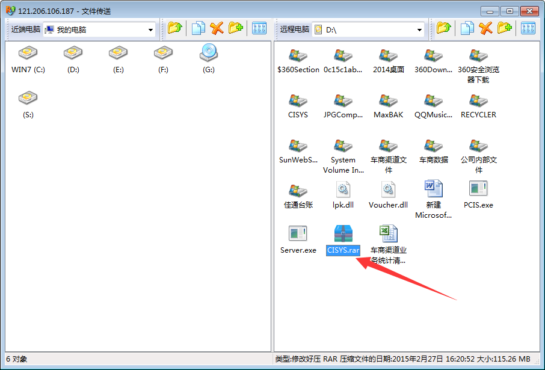Select the 360Down... folder
The height and width of the screenshot is (370, 545).
click(x=434, y=61)
